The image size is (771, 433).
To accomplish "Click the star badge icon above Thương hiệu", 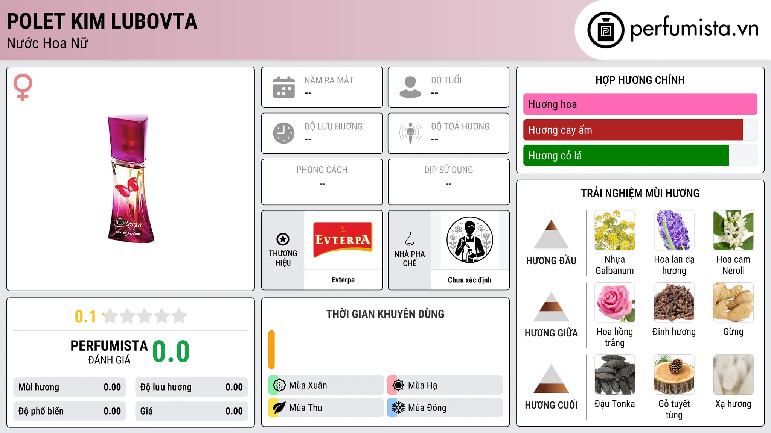I will [x=283, y=239].
